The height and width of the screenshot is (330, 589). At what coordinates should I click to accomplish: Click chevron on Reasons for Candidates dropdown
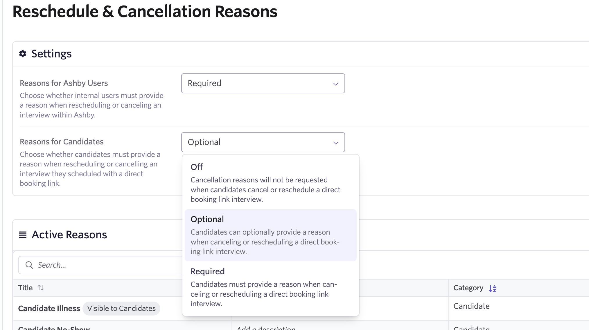click(x=335, y=143)
